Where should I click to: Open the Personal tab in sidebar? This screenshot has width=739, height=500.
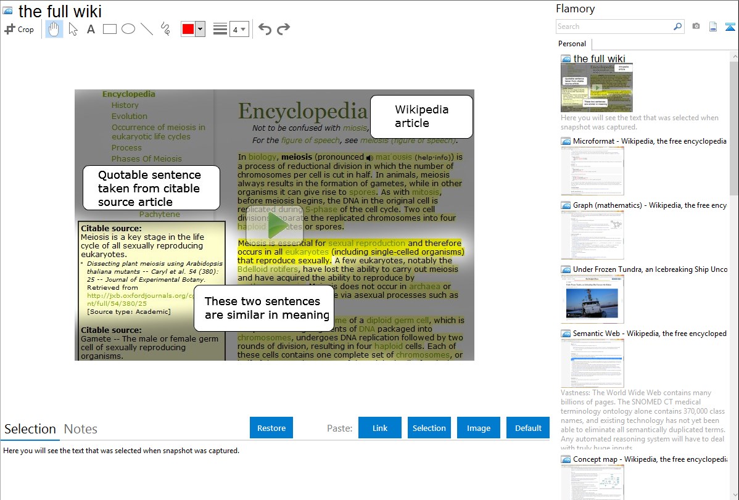point(572,44)
